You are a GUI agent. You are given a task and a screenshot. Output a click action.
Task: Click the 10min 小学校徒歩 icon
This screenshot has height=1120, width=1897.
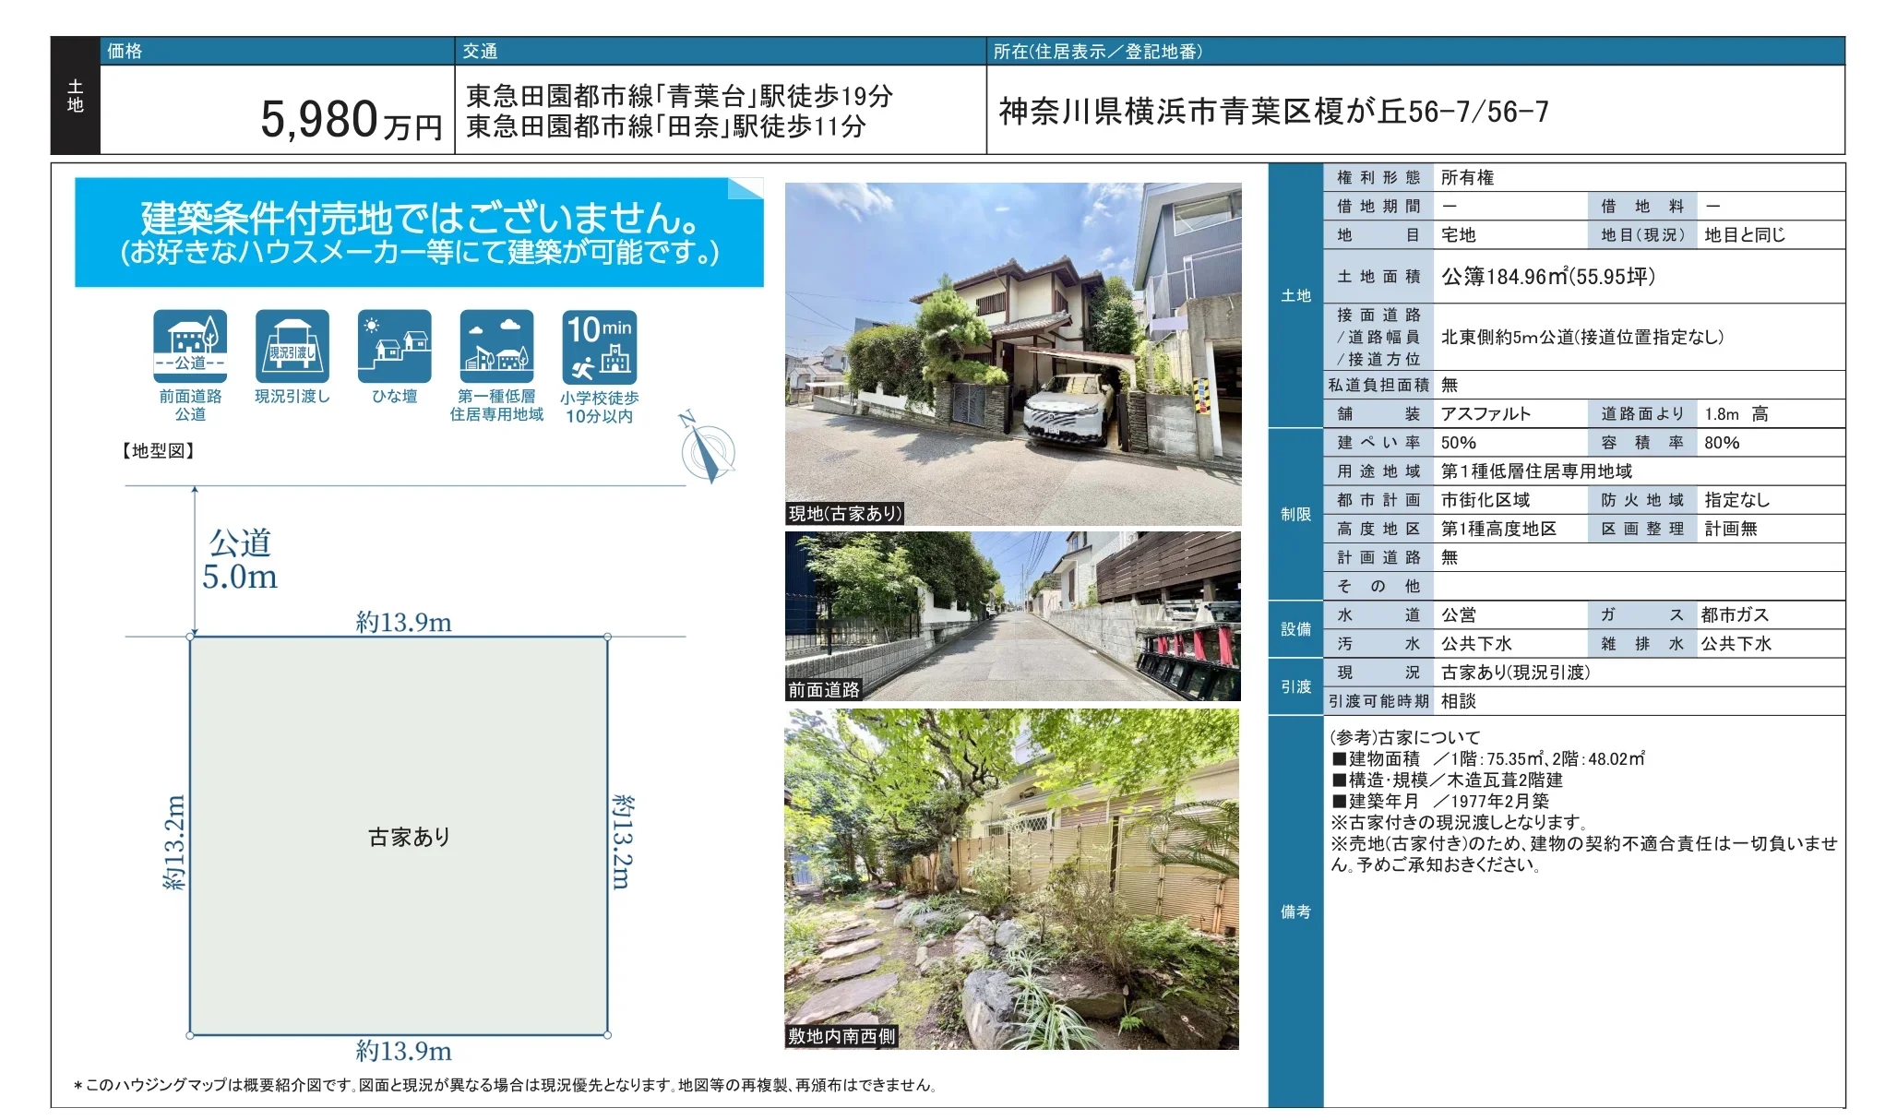point(600,347)
